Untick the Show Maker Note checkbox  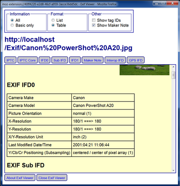click(94, 25)
